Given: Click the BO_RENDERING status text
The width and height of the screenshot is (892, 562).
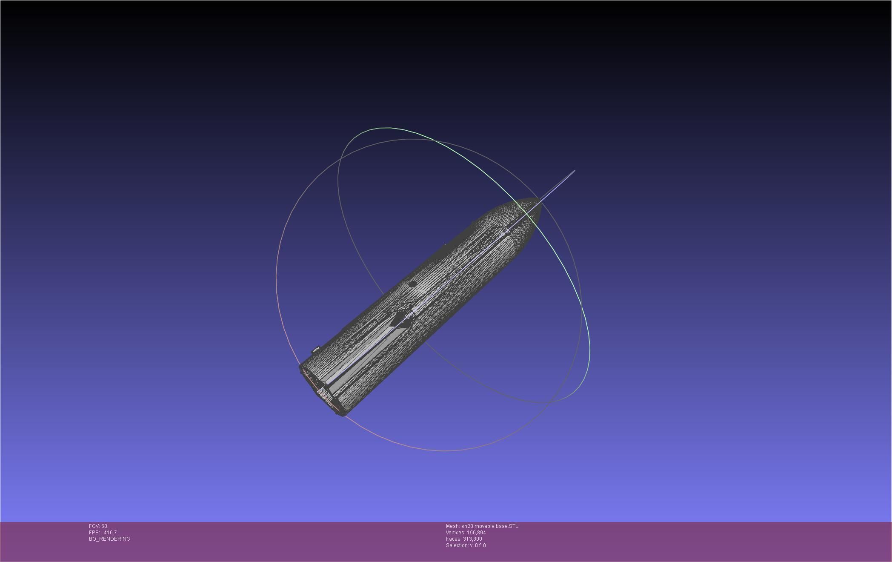Looking at the screenshot, I should click(x=109, y=539).
